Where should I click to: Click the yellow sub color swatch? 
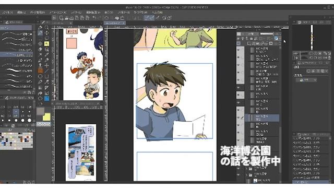(46, 117)
